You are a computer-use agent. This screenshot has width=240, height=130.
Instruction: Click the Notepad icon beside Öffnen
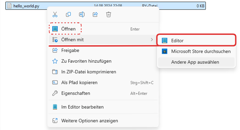[55, 29]
